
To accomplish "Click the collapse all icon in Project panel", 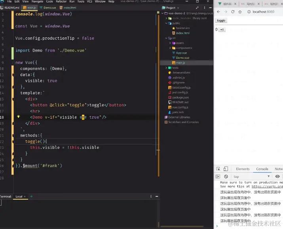I will 197,8.
